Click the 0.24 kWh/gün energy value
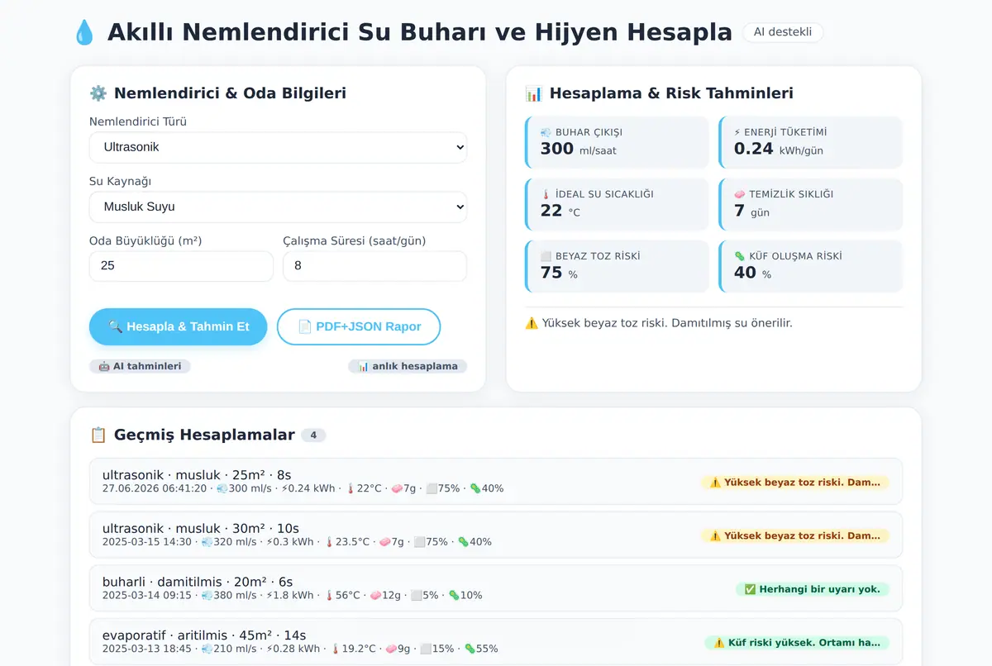The image size is (992, 666). 778,150
